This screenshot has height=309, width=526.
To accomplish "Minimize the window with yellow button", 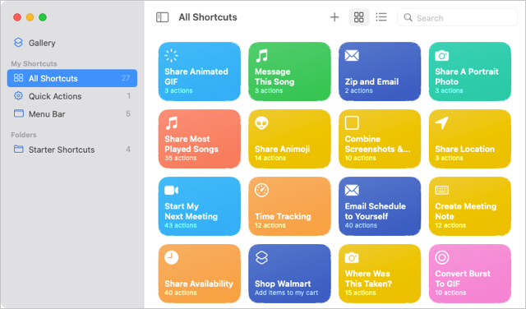I will [x=30, y=17].
